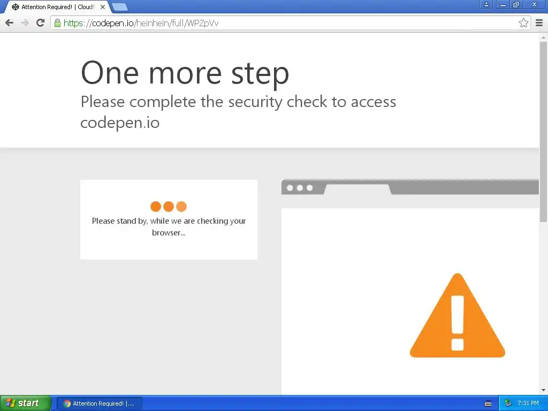The image size is (548, 411).
Task: Bookmark this page with the star icon
Action: click(523, 23)
